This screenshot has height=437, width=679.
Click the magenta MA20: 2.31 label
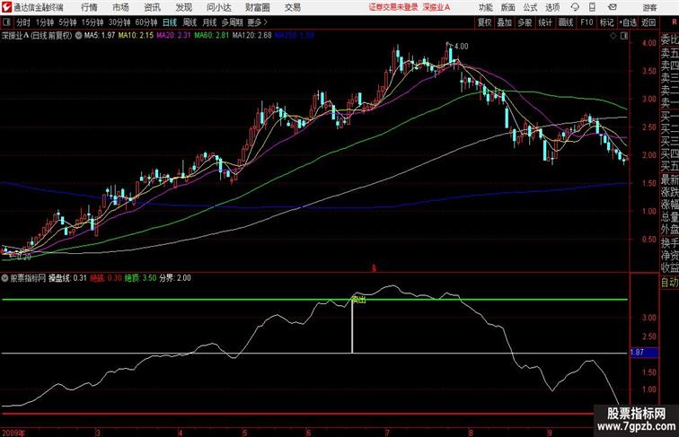[x=173, y=36]
